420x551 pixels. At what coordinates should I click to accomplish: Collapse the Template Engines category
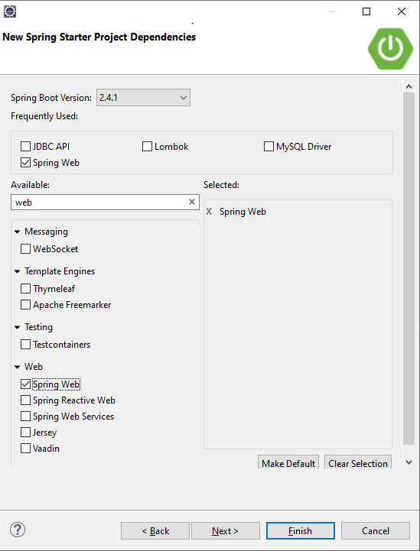coord(17,271)
